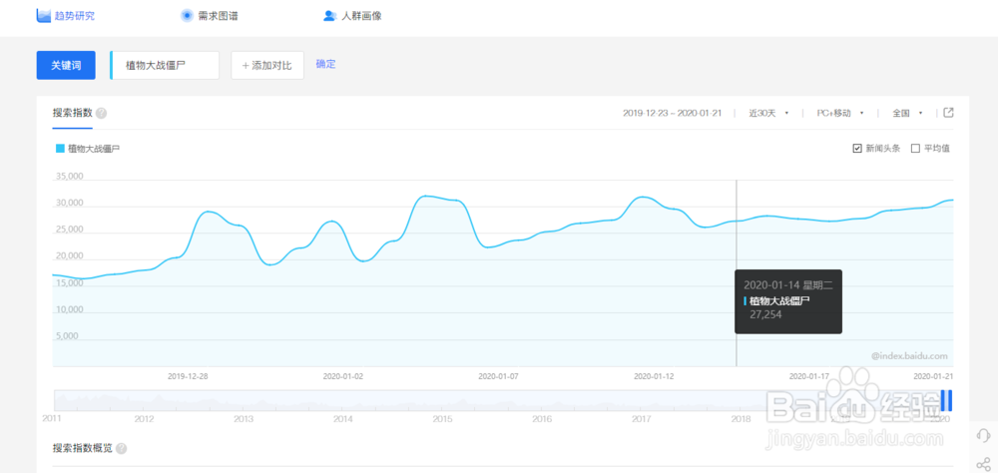Enable the 平均值 checkbox
This screenshot has width=998, height=473.
[x=915, y=149]
